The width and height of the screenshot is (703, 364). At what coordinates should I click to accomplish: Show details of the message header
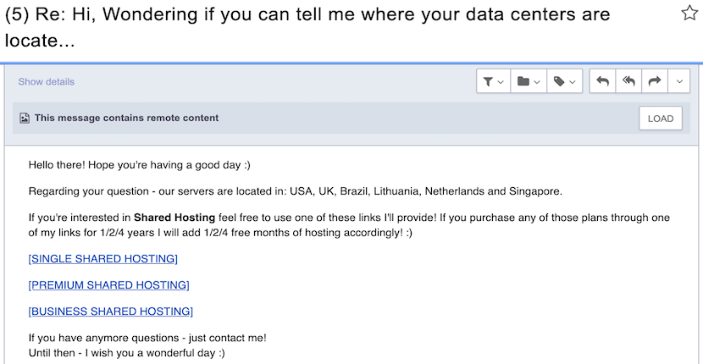pyautogui.click(x=47, y=81)
